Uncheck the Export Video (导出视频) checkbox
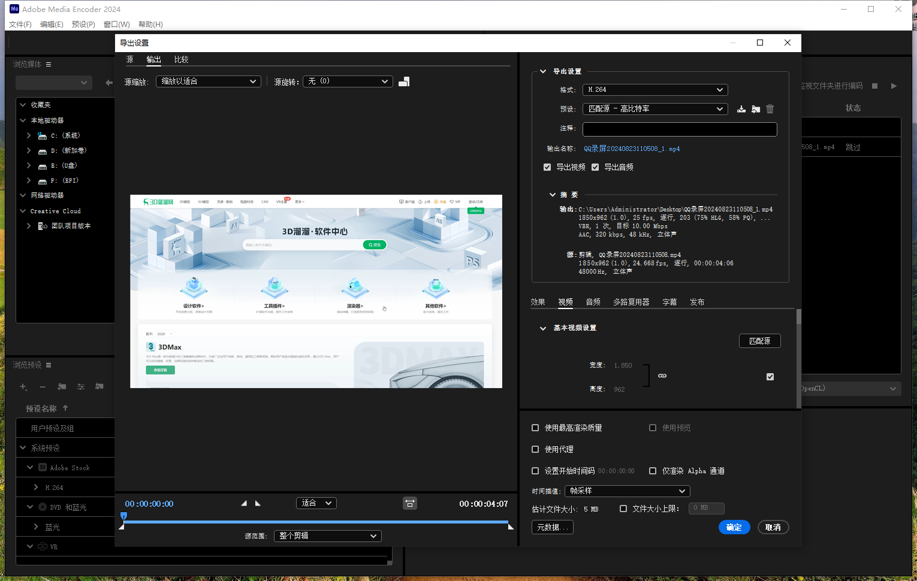This screenshot has width=917, height=581. pyautogui.click(x=547, y=167)
